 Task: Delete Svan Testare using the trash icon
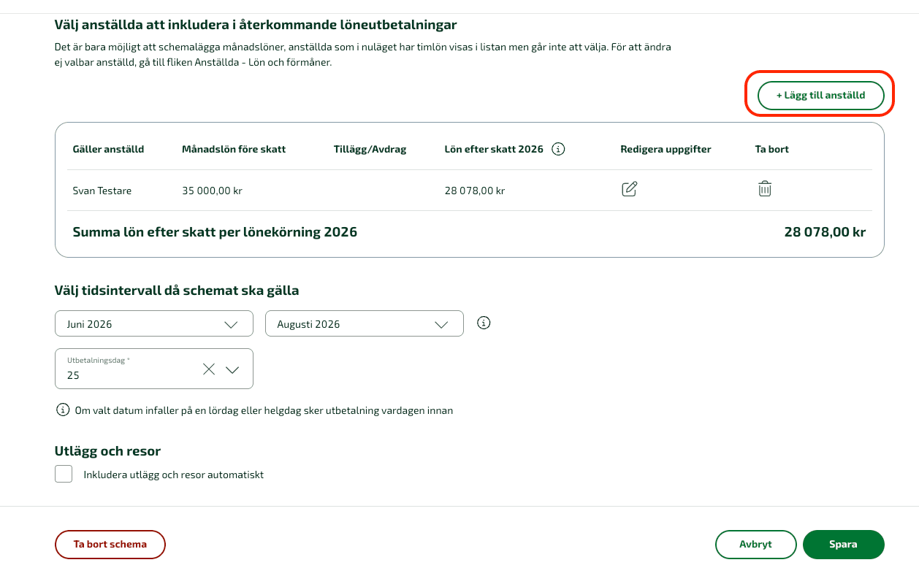(764, 189)
